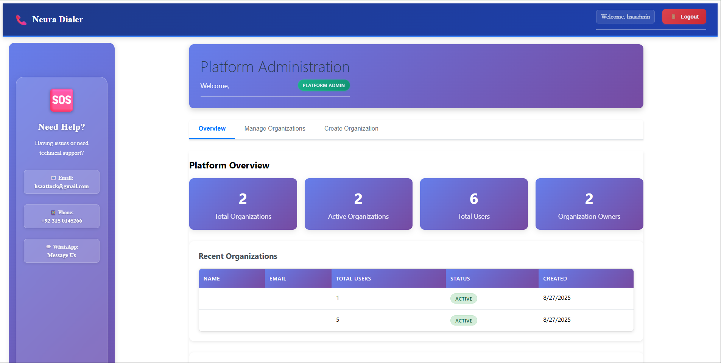Click the door icon on Logout
The image size is (721, 363).
pos(674,17)
